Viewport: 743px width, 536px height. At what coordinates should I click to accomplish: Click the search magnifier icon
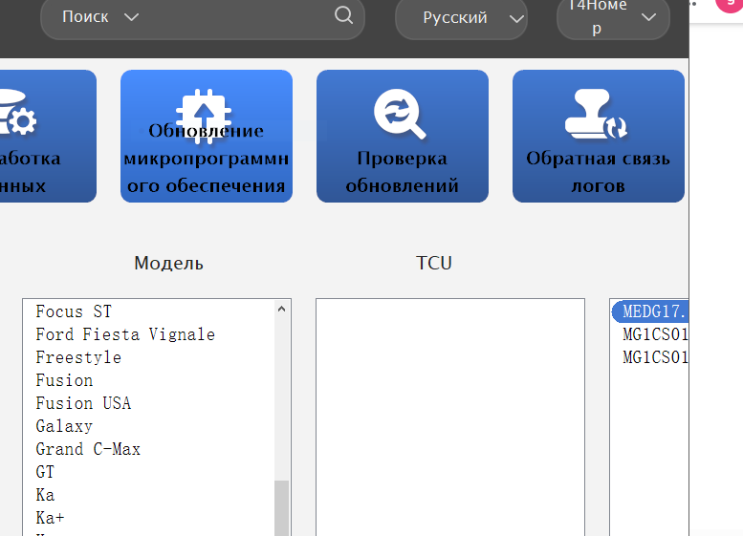point(343,15)
